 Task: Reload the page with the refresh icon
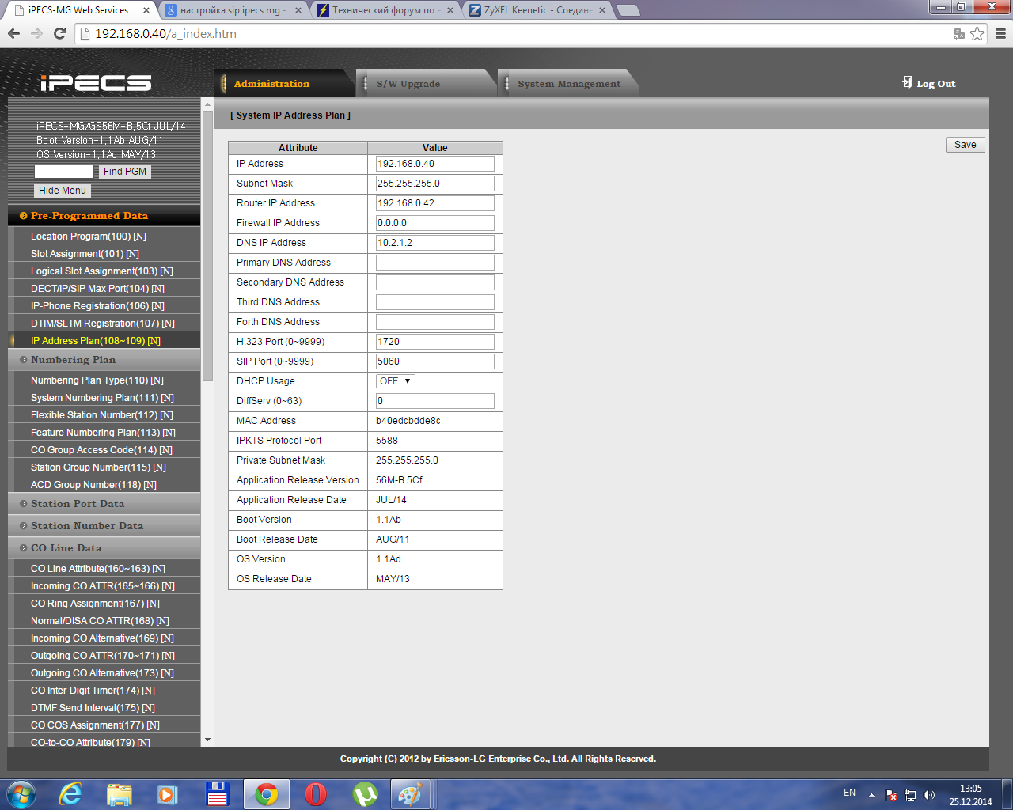[59, 33]
